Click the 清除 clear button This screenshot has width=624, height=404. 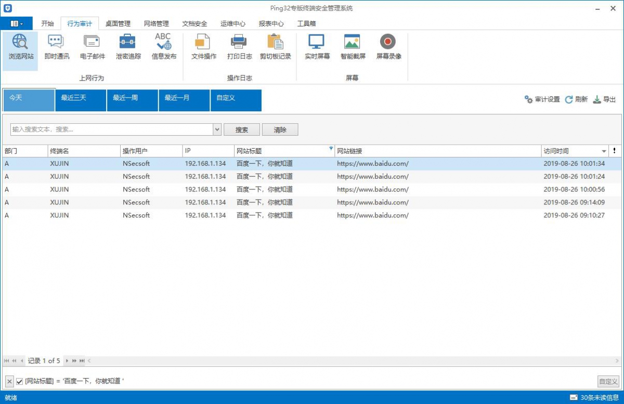280,129
